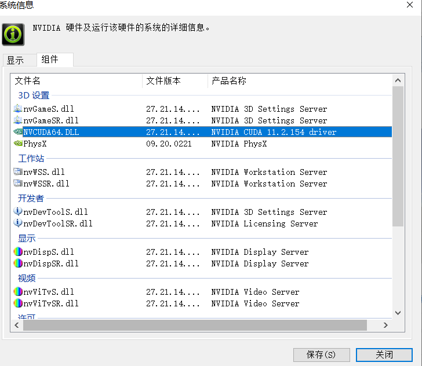Select the nvDevToolS.dll file name
Screen dimensions: 422x366
pyautogui.click(x=56, y=212)
